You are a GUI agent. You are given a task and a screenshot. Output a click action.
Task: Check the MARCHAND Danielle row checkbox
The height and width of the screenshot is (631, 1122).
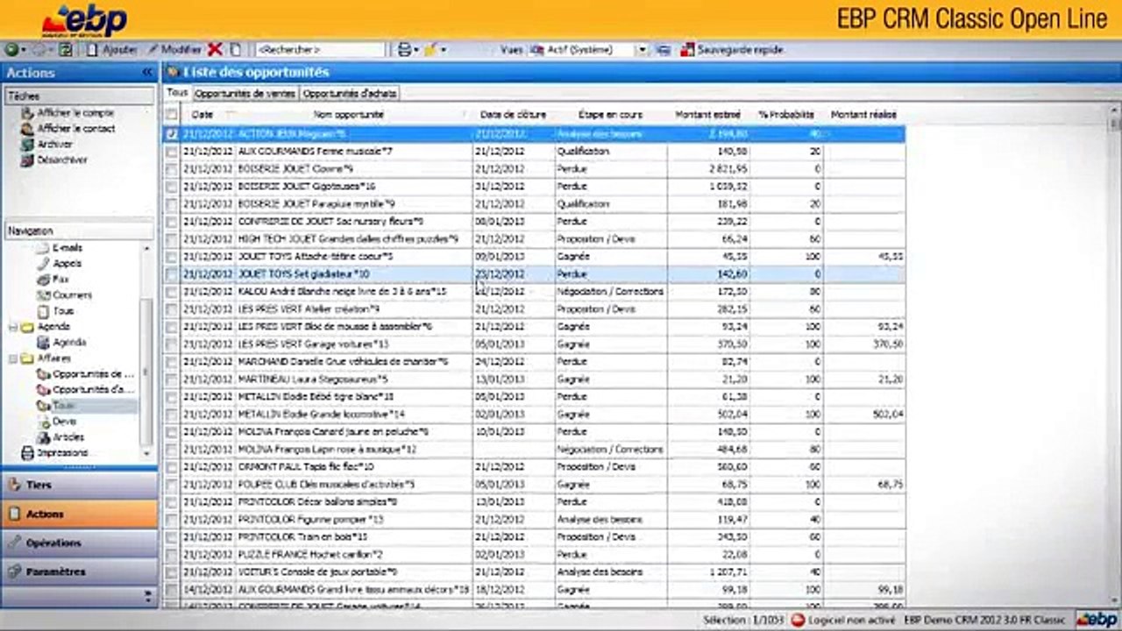tap(172, 362)
